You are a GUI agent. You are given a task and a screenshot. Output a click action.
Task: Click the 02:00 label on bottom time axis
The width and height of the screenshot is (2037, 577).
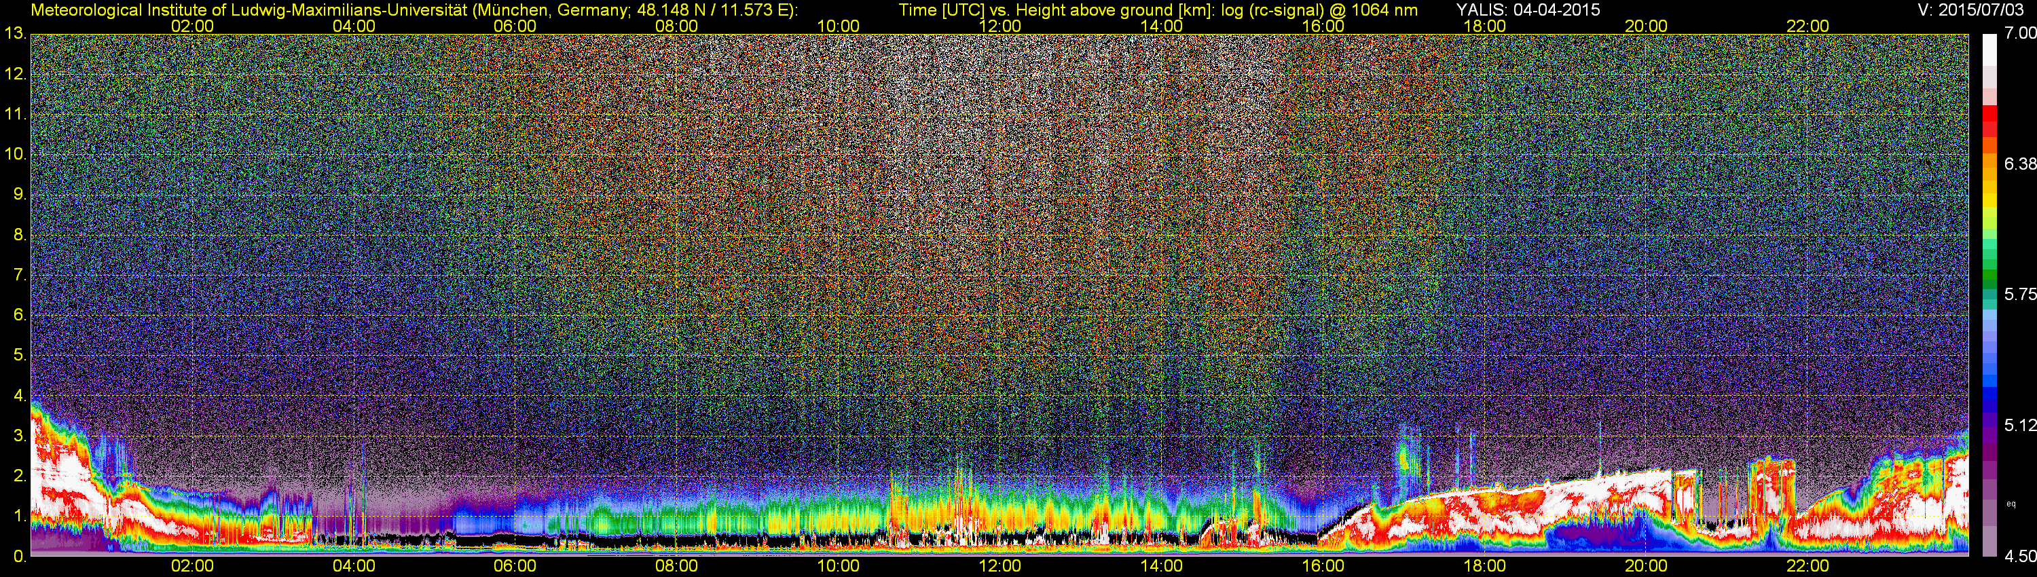(192, 566)
